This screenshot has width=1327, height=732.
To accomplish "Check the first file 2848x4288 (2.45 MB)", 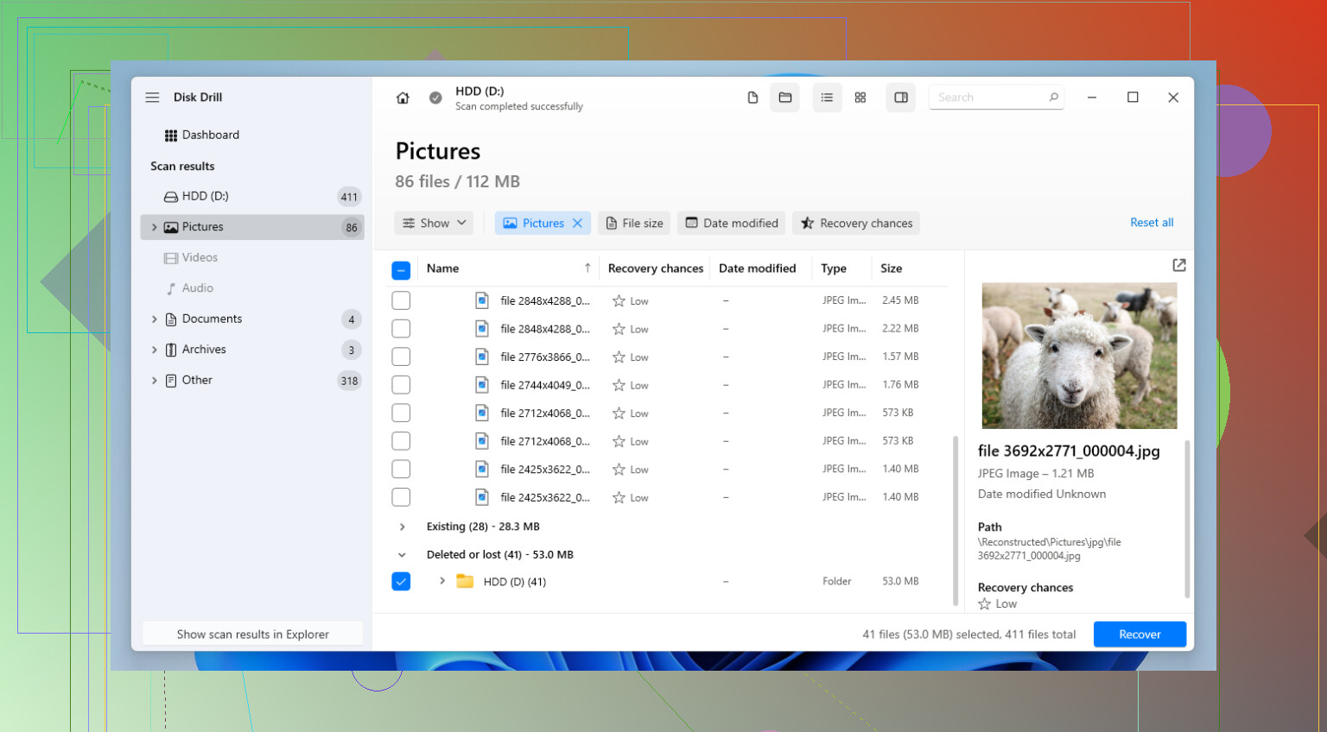I will click(x=401, y=300).
